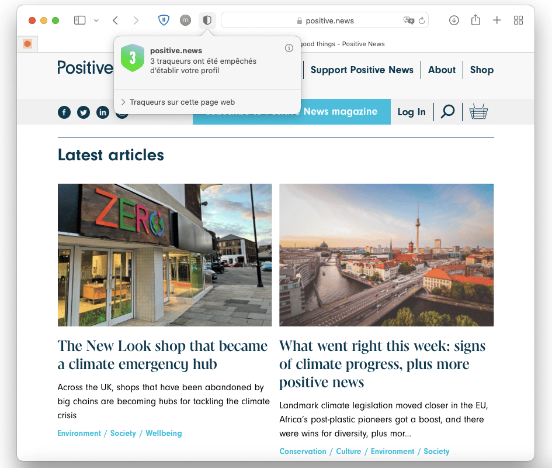Open a new tab

click(497, 20)
